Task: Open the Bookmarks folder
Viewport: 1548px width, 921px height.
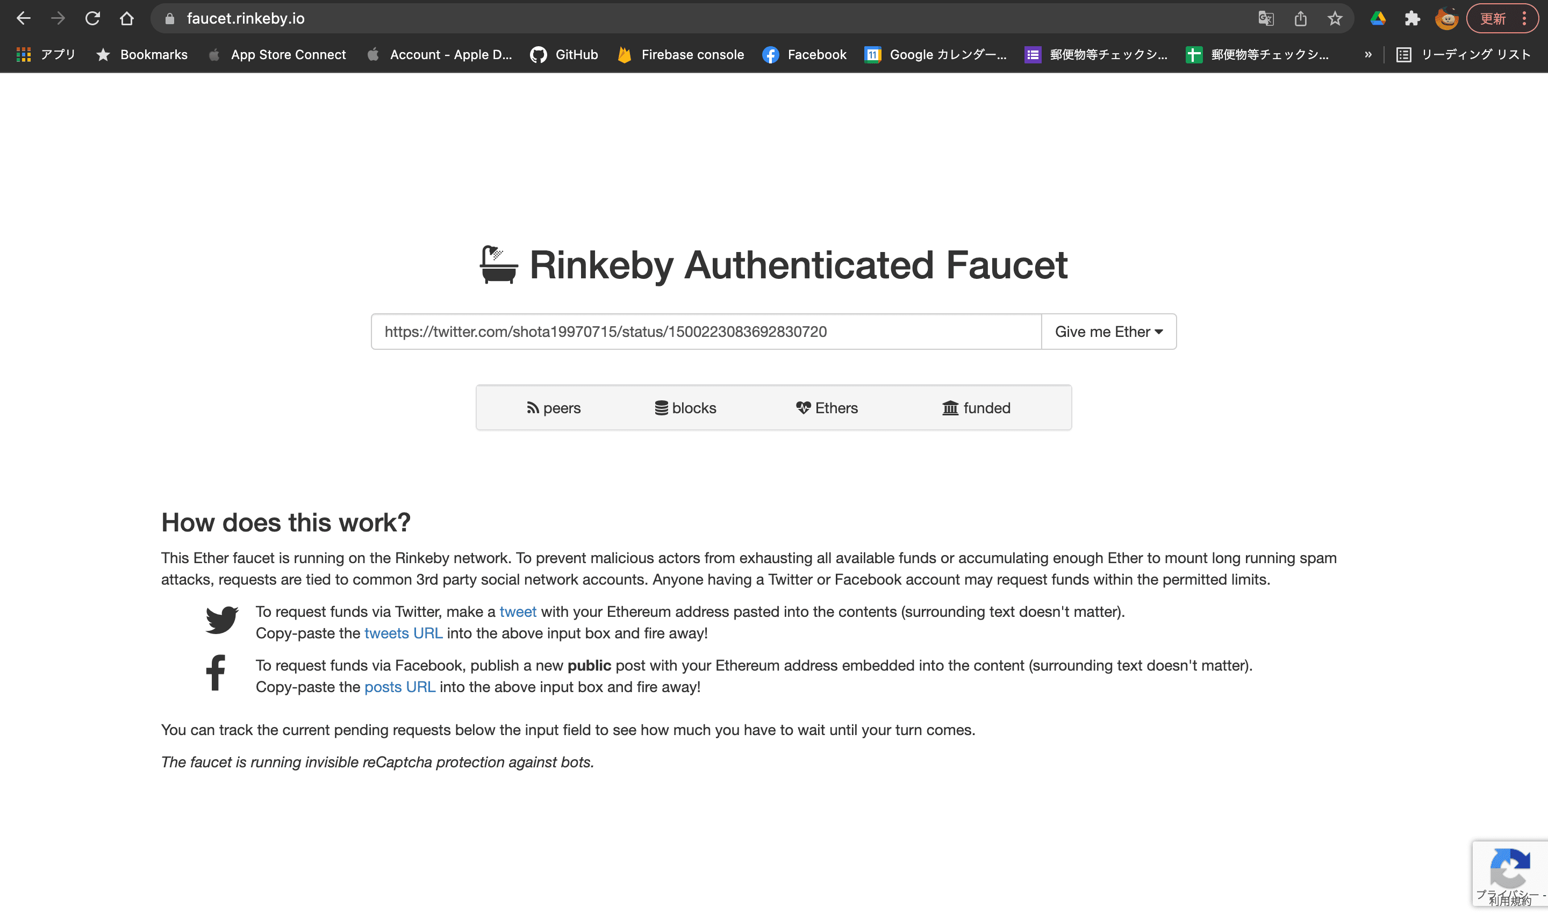Action: pyautogui.click(x=142, y=55)
